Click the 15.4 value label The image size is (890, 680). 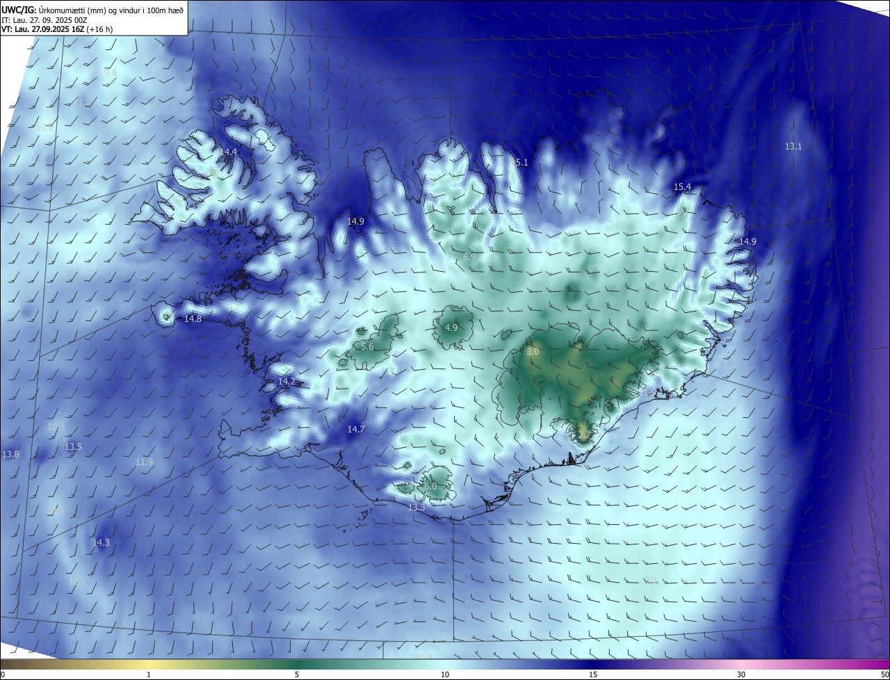coord(683,186)
